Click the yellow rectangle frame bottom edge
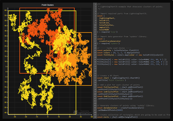The height and width of the screenshot is (121, 173). click(42, 114)
